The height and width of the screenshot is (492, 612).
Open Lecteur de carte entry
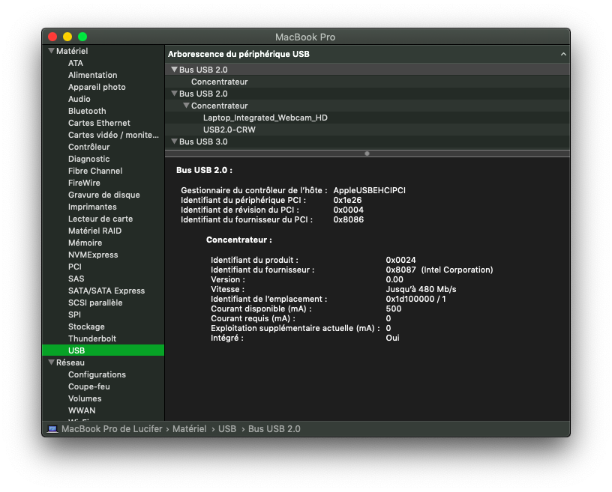coord(100,219)
